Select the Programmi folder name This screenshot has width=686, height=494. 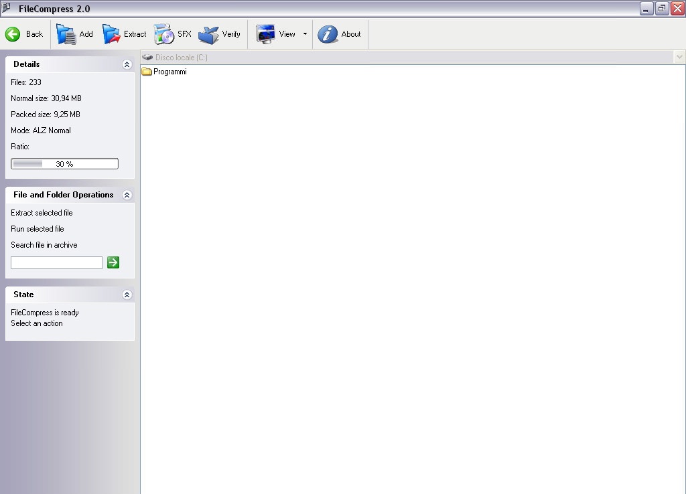[170, 72]
